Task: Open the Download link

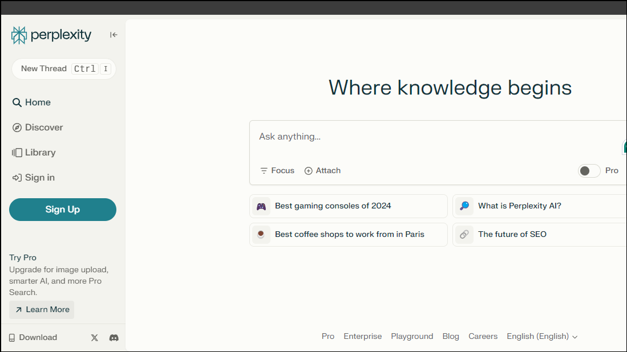Action: [x=33, y=338]
